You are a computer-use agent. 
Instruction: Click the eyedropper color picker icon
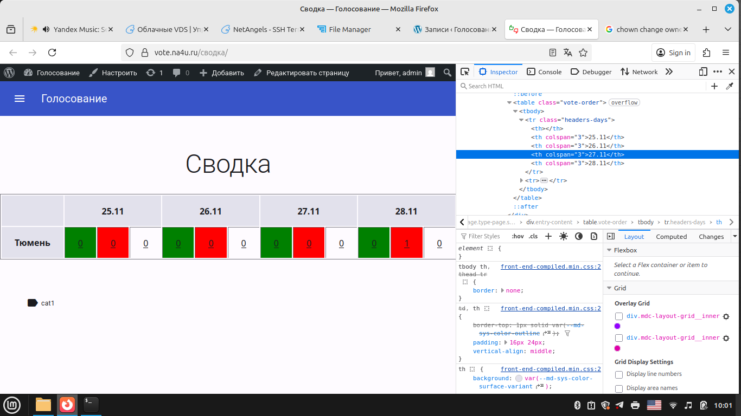point(730,86)
